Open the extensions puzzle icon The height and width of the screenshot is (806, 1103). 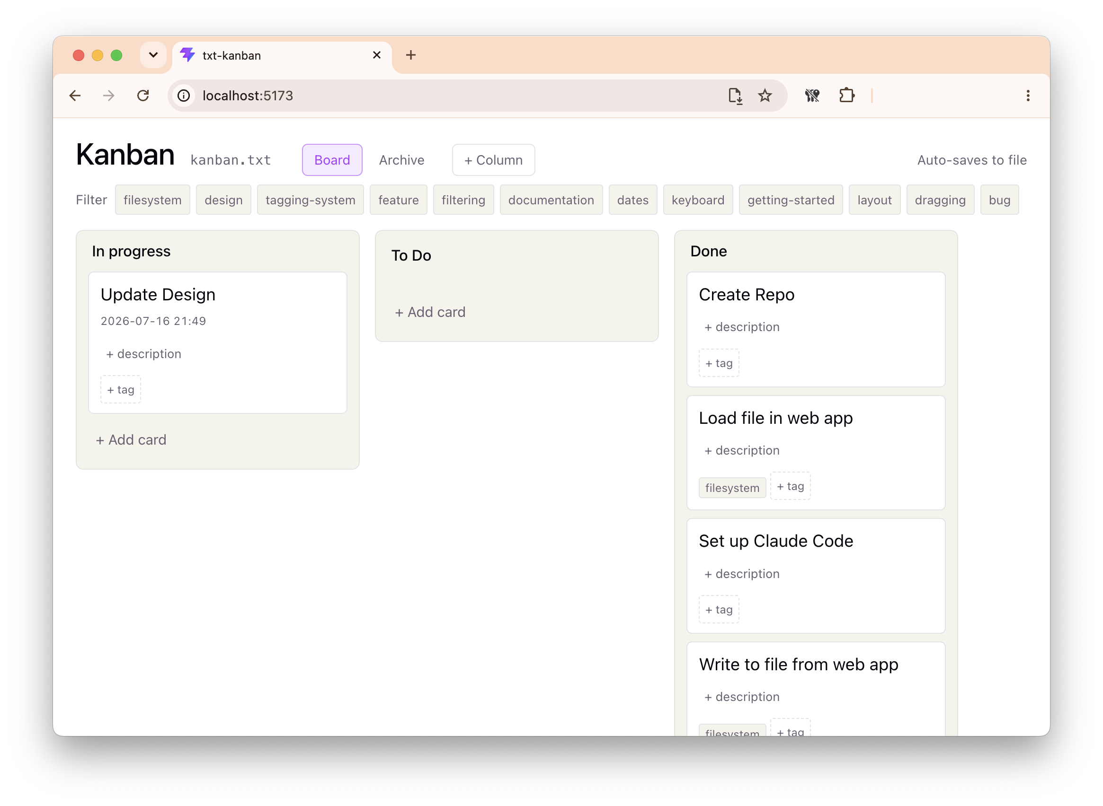(x=846, y=95)
